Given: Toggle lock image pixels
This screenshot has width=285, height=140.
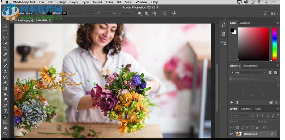Looking at the screenshot, I should 242,128.
